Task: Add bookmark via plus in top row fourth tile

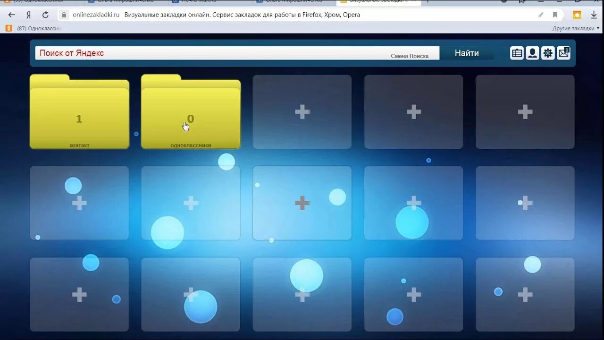Action: 414,112
